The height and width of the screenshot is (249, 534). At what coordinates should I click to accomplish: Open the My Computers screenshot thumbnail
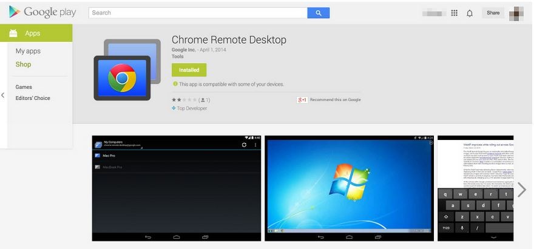[177, 188]
